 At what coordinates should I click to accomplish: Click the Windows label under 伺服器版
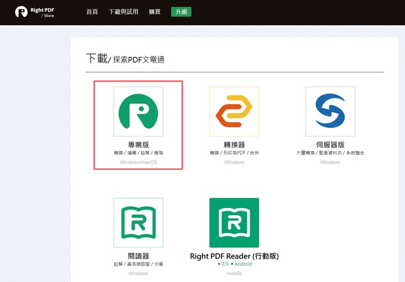coord(330,162)
